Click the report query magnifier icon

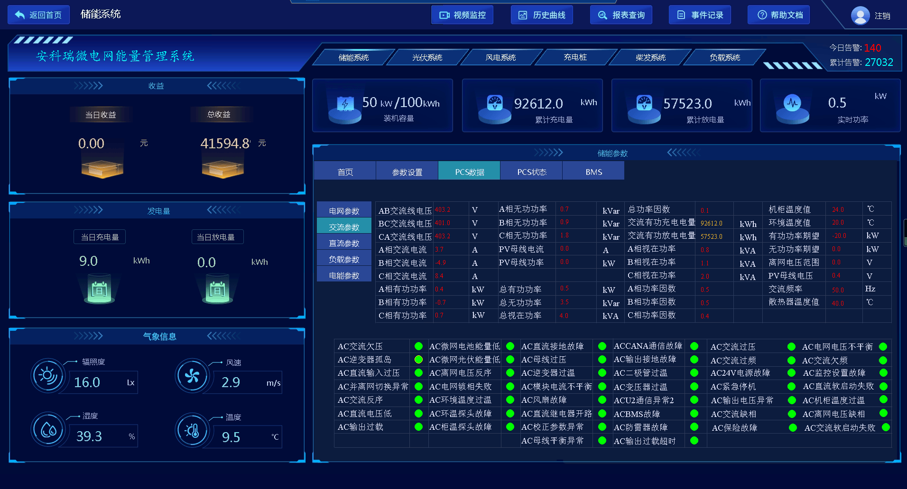[x=602, y=15]
